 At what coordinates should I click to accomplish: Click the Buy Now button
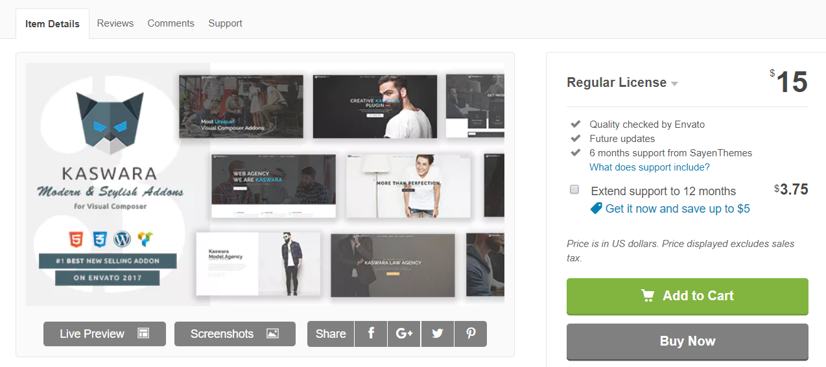coord(687,341)
